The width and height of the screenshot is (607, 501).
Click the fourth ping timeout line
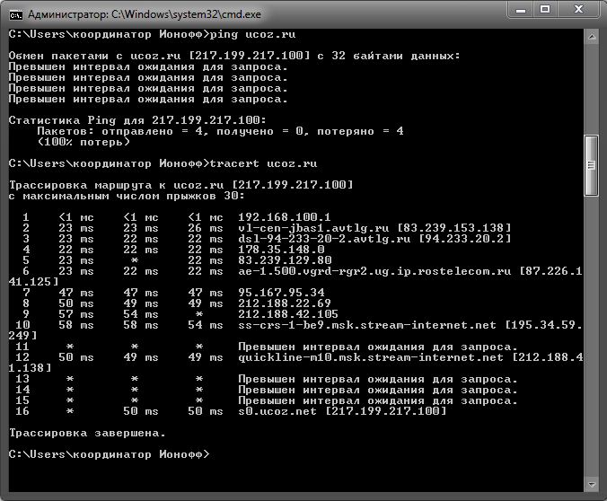(x=148, y=99)
